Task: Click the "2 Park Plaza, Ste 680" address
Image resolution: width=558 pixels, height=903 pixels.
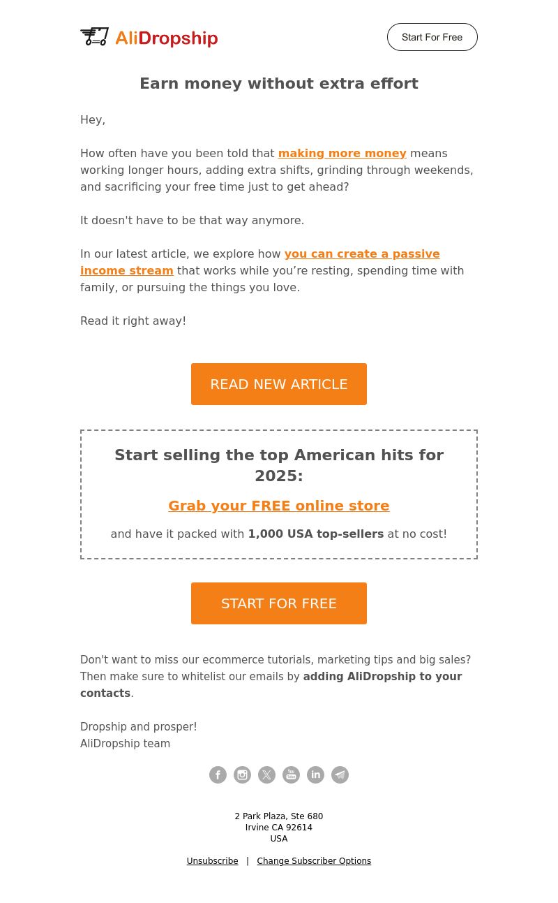Action: tap(279, 816)
